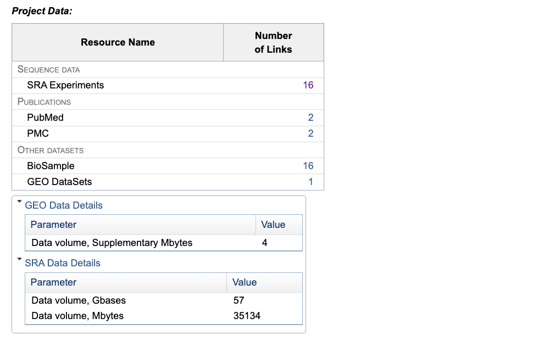Image resolution: width=538 pixels, height=363 pixels.
Task: Click the SRA Experiments resource name
Action: (x=65, y=85)
